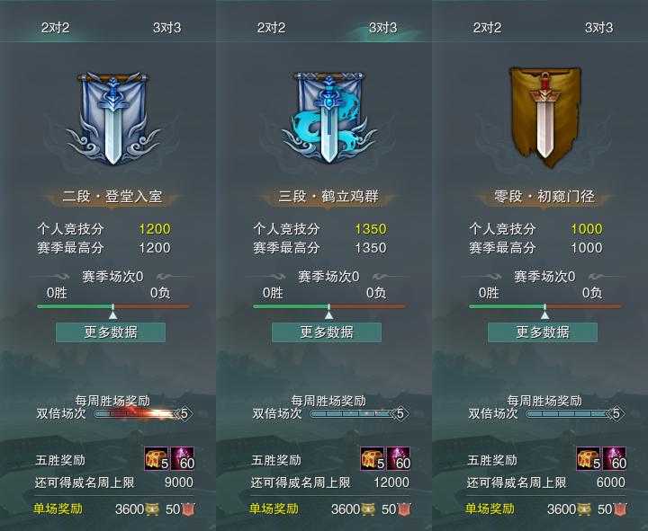Select the 2对2 tab in right panel
This screenshot has width=648, height=531.
tap(487, 28)
